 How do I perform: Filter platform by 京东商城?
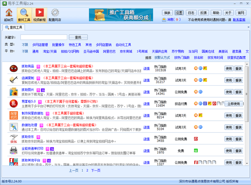pyautogui.click(x=127, y=51)
